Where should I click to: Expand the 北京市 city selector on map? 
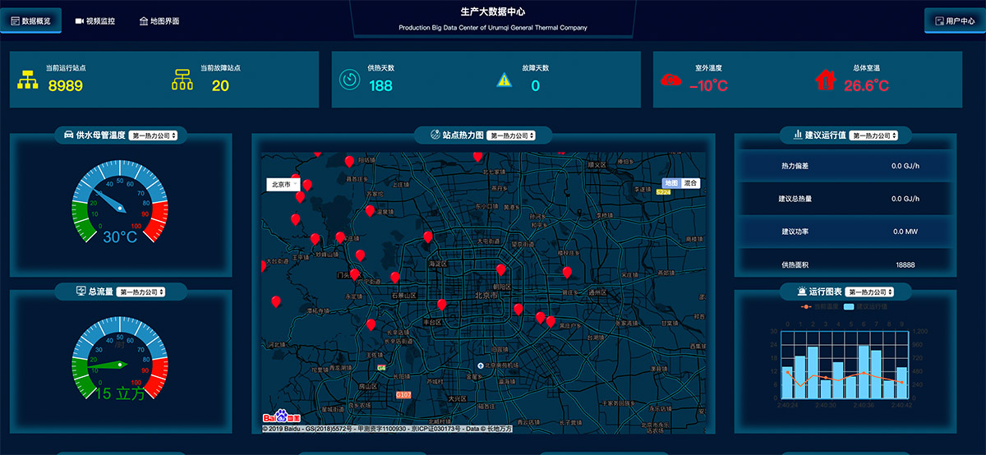[282, 185]
